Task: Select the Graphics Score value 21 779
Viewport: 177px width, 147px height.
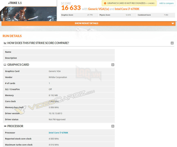Action: pos(90,15)
